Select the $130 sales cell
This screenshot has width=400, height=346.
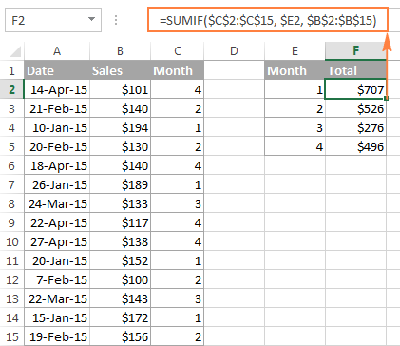pyautogui.click(x=120, y=146)
